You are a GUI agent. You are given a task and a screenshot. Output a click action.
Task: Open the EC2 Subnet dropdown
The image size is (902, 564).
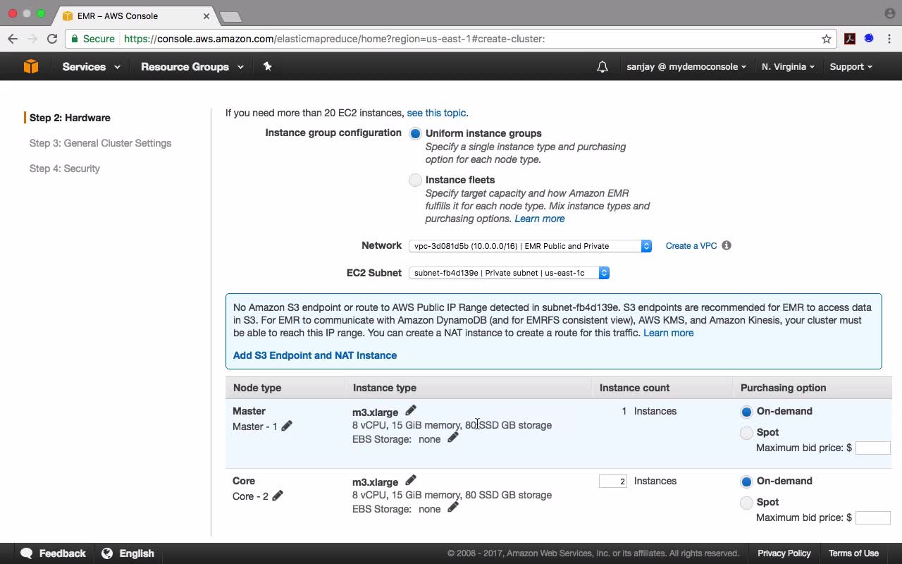509,273
